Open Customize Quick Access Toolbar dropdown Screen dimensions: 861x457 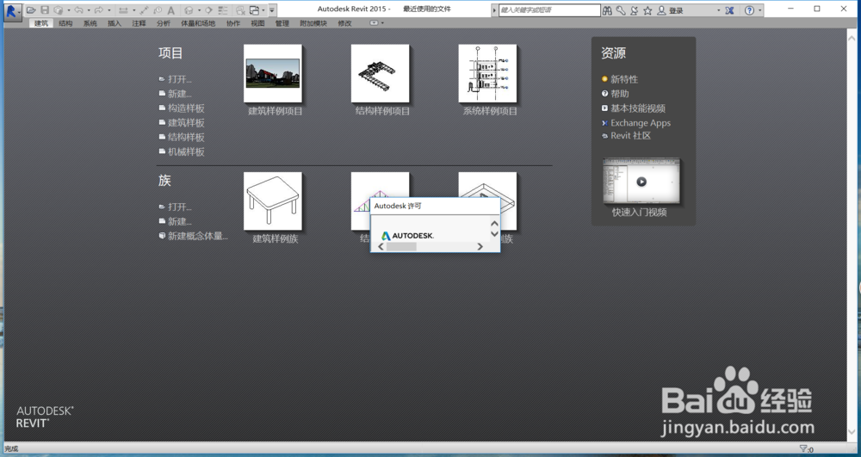click(x=272, y=9)
